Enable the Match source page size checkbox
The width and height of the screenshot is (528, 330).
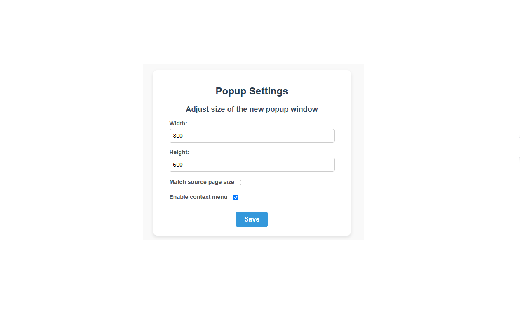(x=243, y=182)
